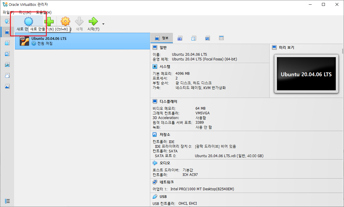Screen dimensions: 344x207
Task: Click the 미리 보기 preview header
Action: (286, 47)
